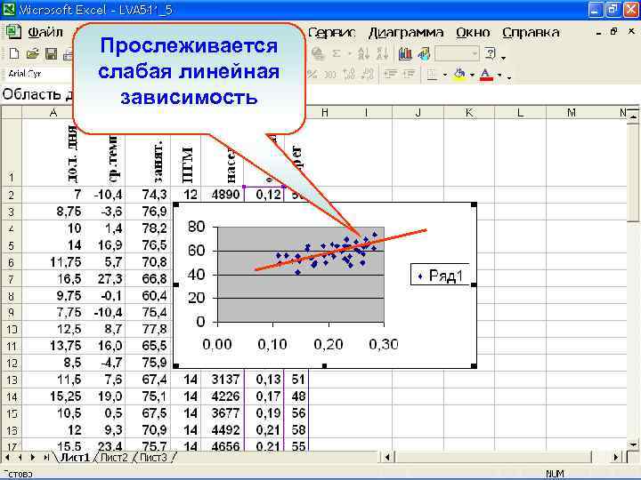
Task: Go to last sheet tab arrow
Action: [45, 457]
